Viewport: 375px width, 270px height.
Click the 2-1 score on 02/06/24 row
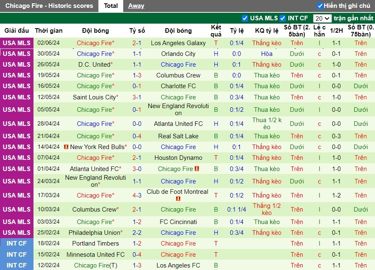[137, 43]
